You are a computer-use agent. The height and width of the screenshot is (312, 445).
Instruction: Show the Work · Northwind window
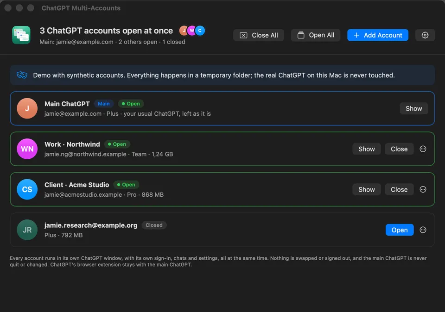coord(366,149)
